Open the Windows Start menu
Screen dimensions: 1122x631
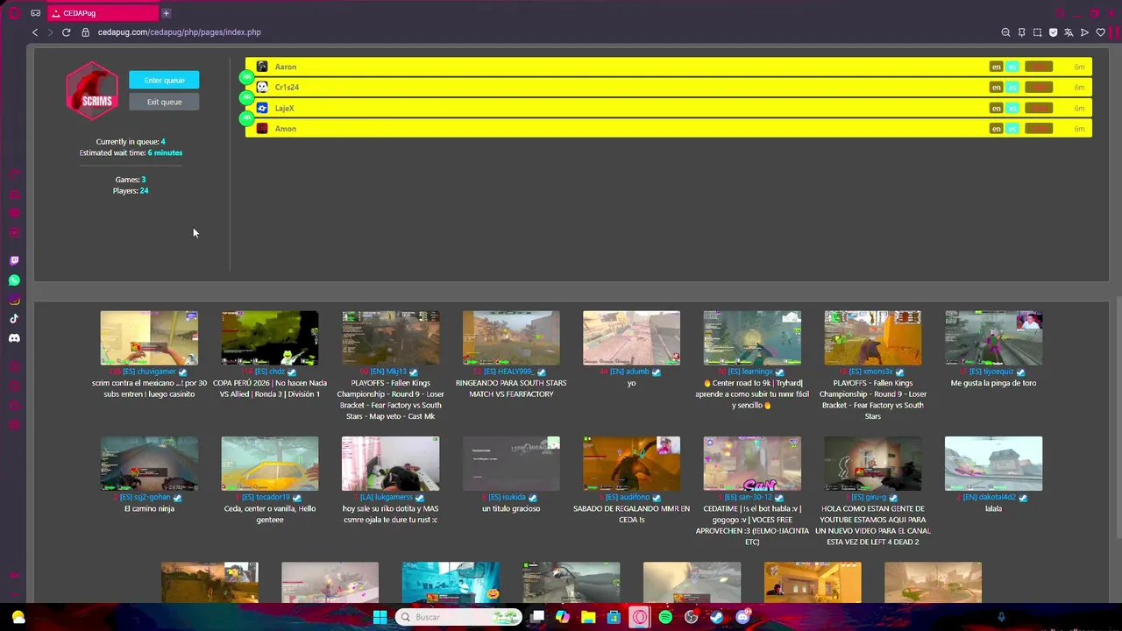(380, 617)
